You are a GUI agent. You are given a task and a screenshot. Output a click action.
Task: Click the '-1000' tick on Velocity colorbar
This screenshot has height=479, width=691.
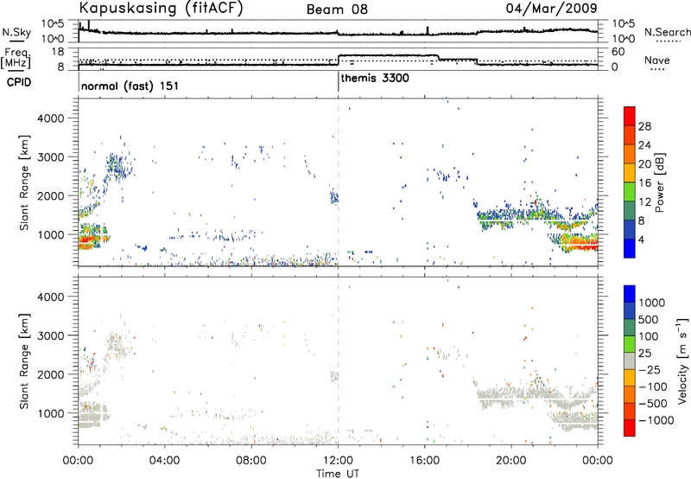point(656,420)
